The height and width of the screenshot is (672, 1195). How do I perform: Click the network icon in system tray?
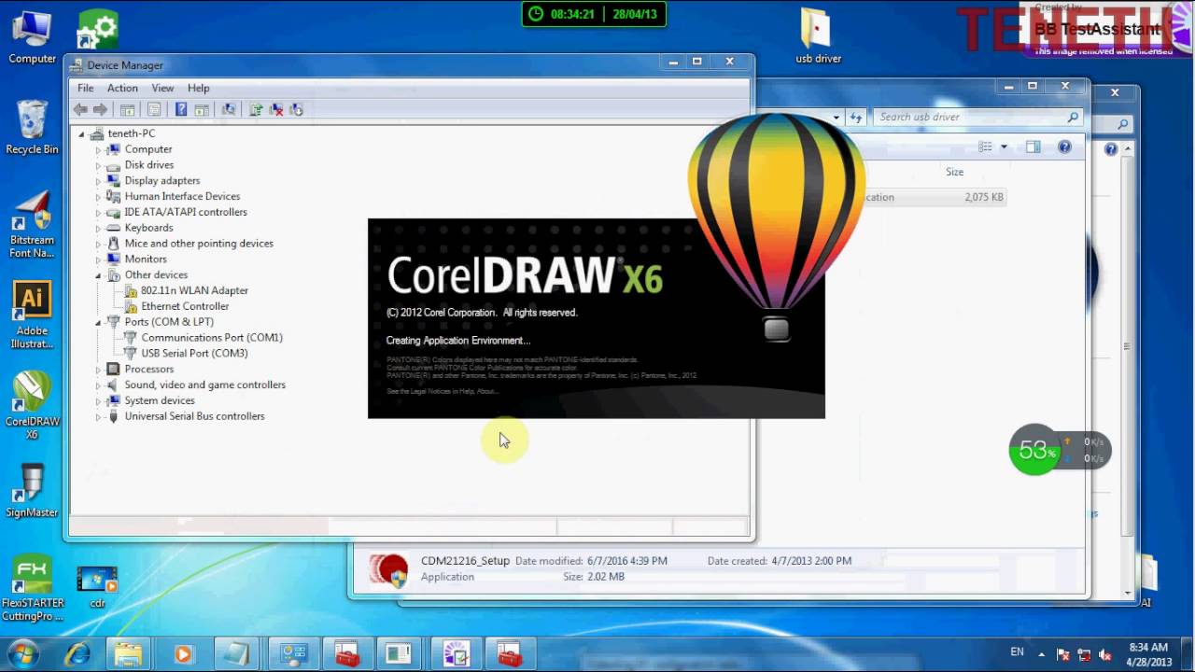[1084, 654]
